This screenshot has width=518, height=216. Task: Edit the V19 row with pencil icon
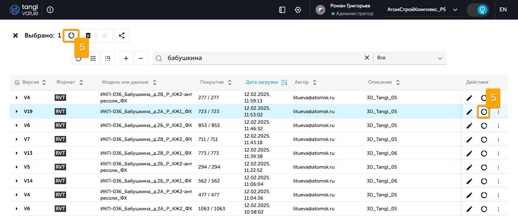(469, 112)
